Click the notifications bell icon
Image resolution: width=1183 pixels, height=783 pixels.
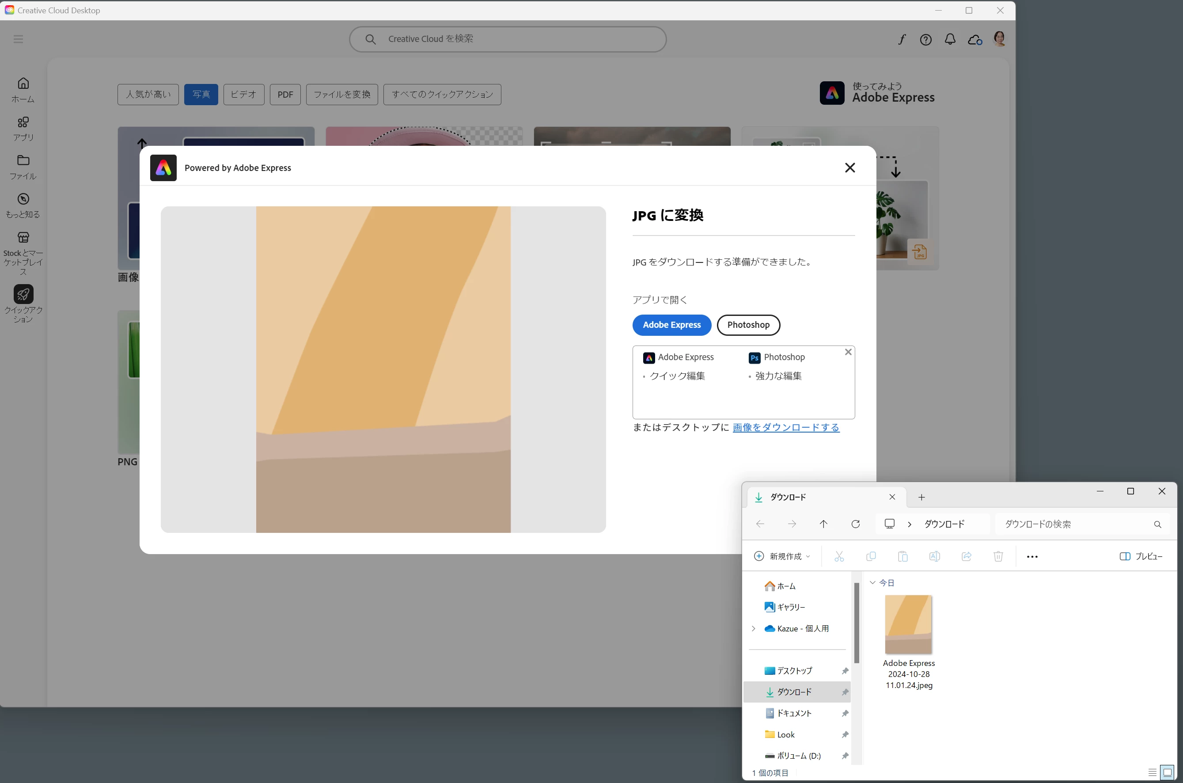click(950, 39)
